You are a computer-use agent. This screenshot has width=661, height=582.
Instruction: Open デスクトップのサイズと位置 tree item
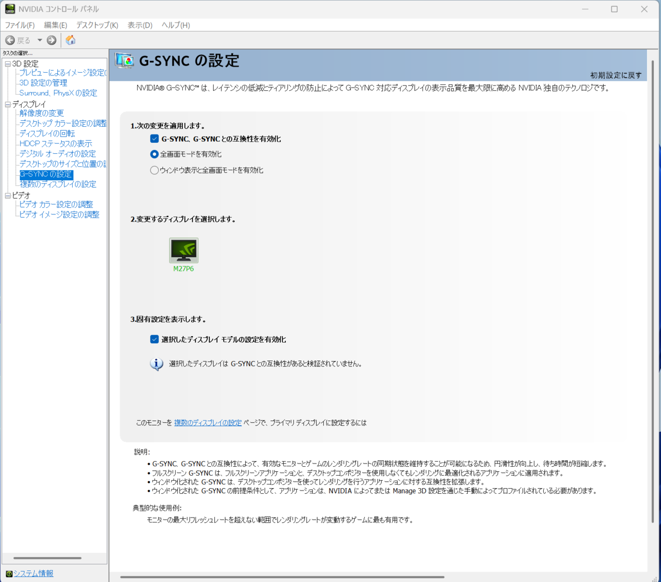tap(63, 164)
